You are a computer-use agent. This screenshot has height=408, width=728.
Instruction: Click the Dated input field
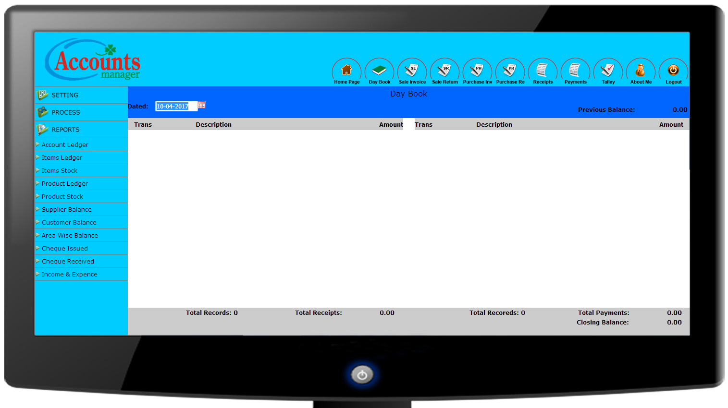pyautogui.click(x=176, y=106)
